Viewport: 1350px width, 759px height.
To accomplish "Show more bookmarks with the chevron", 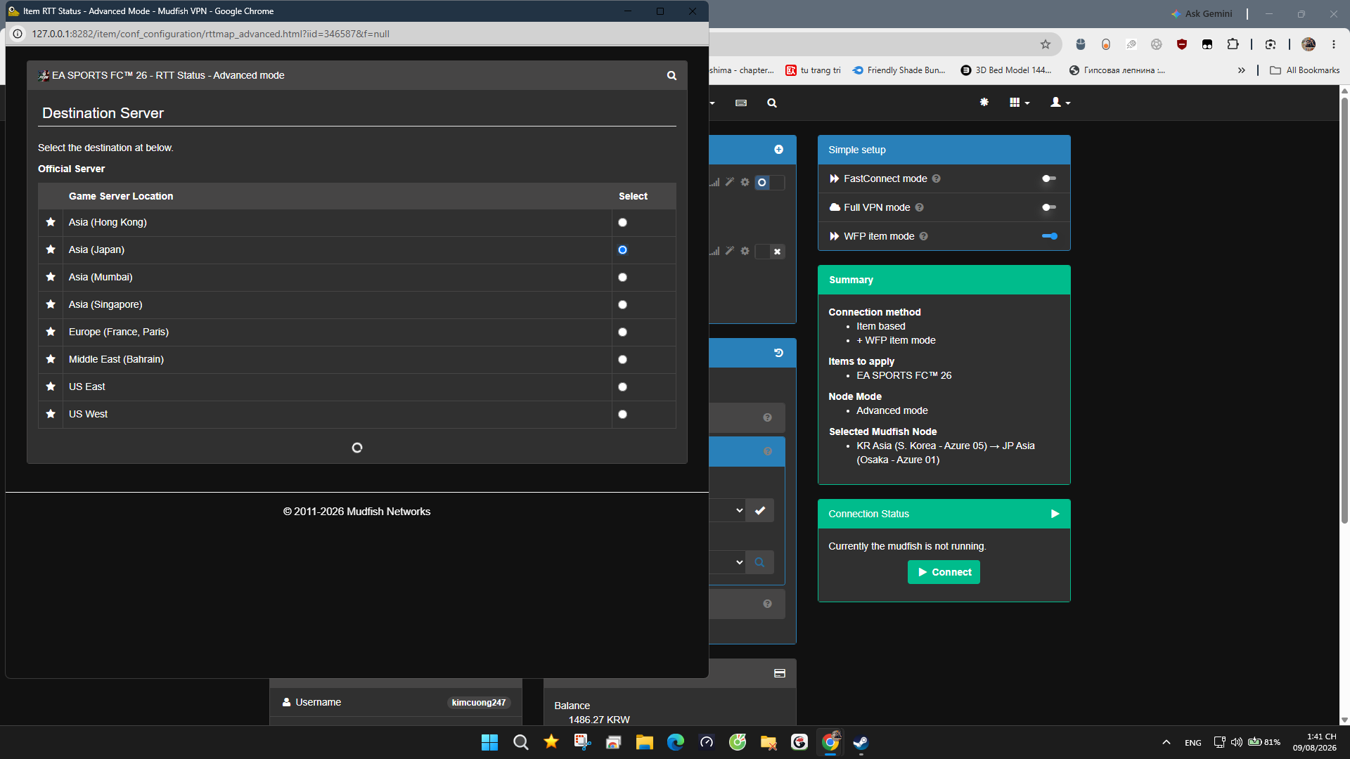I will click(x=1242, y=70).
